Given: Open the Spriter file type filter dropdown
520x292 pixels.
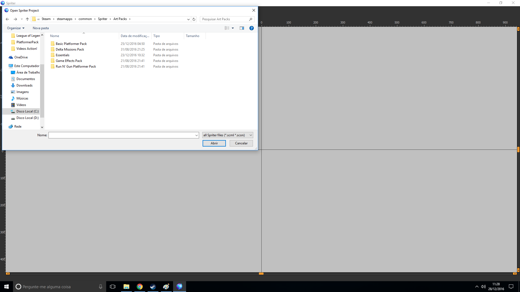Looking at the screenshot, I should click(x=227, y=135).
